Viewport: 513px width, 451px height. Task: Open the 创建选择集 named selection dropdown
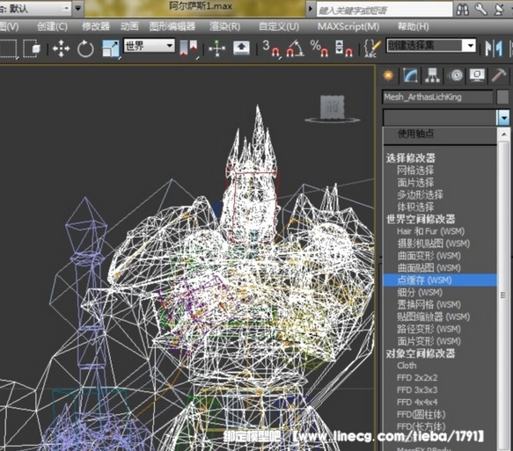tap(431, 46)
